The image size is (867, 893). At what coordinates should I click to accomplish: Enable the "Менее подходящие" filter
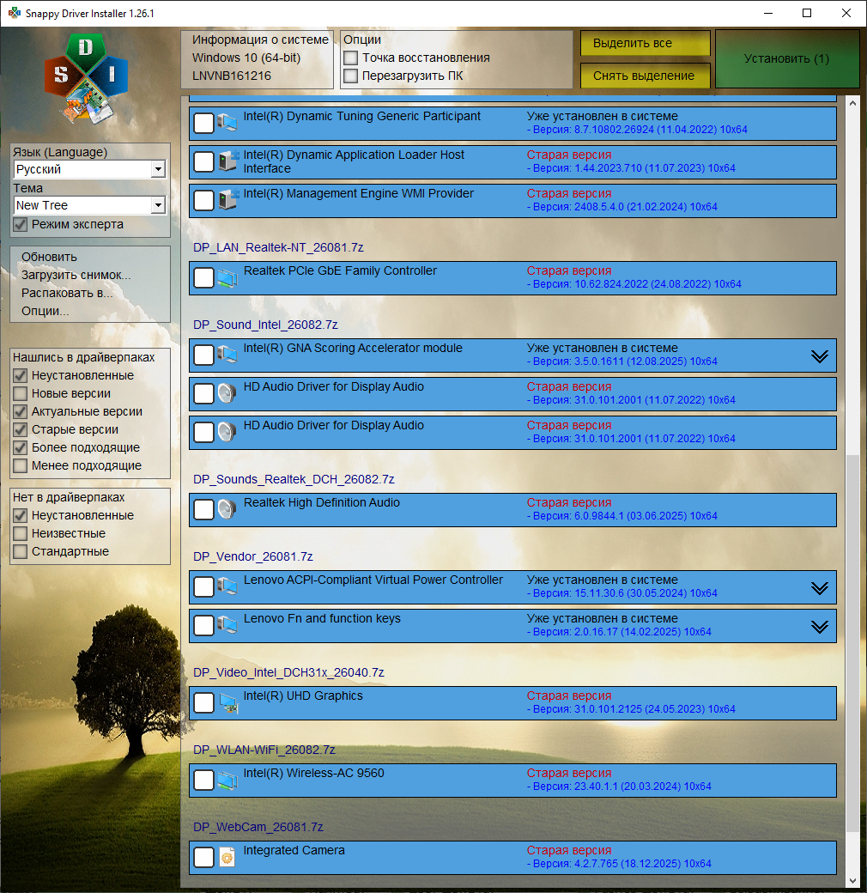(x=21, y=465)
